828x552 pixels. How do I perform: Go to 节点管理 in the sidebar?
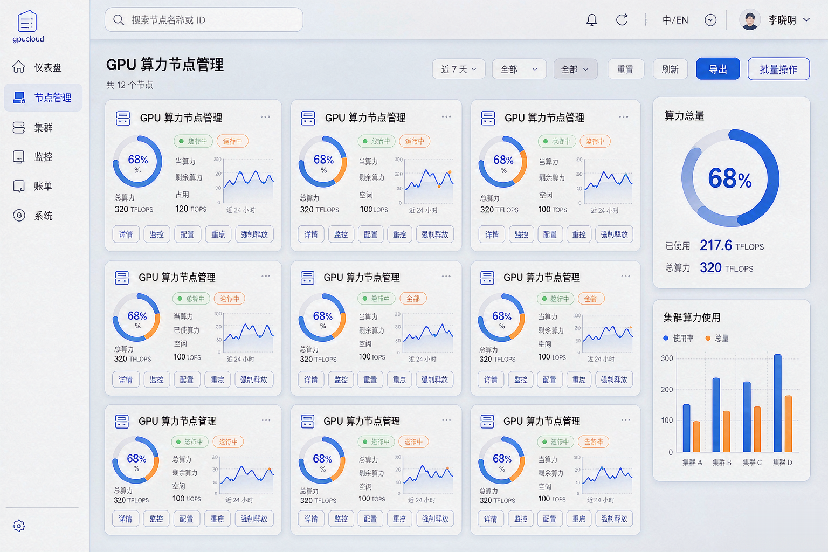coord(43,98)
